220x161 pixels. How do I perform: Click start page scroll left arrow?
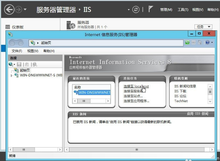67,150
